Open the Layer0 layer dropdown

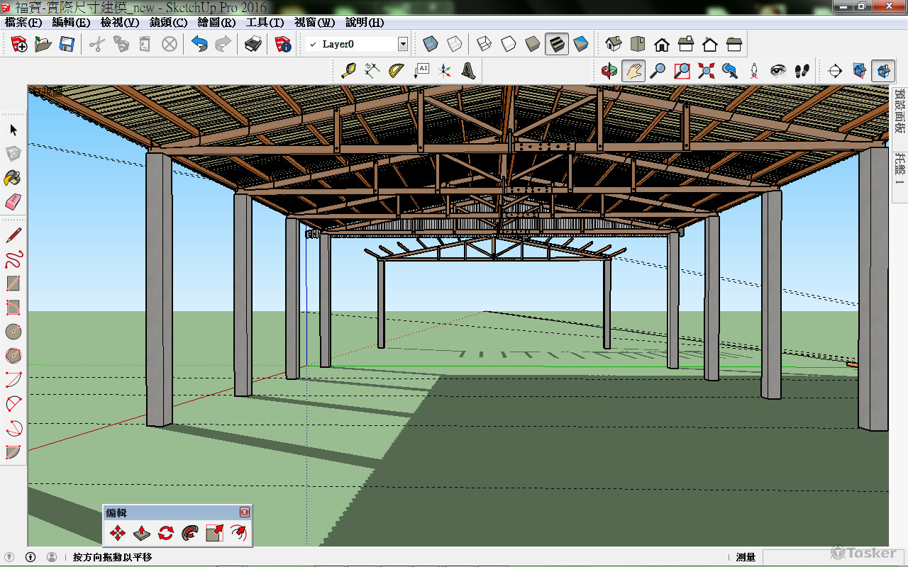point(403,45)
